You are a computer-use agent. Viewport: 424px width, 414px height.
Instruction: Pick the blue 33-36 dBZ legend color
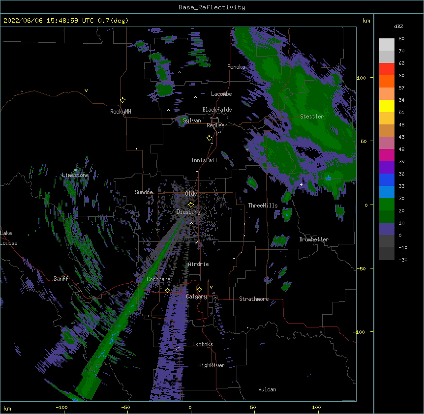387,179
